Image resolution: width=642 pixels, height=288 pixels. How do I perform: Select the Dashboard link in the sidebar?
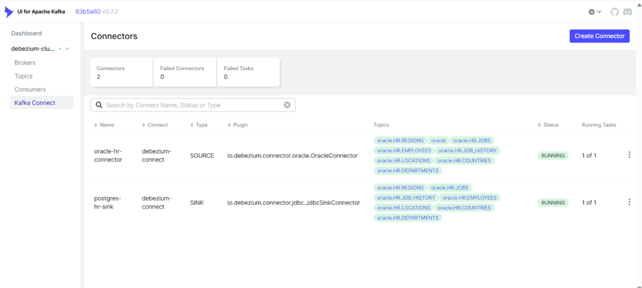point(26,33)
